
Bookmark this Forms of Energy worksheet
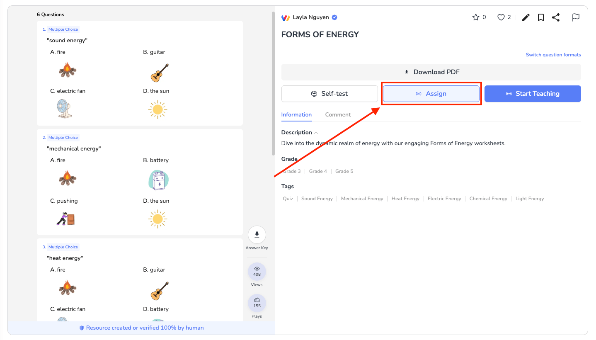pyautogui.click(x=541, y=17)
